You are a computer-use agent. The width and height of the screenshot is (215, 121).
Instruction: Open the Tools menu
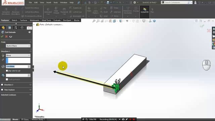click(55, 2)
